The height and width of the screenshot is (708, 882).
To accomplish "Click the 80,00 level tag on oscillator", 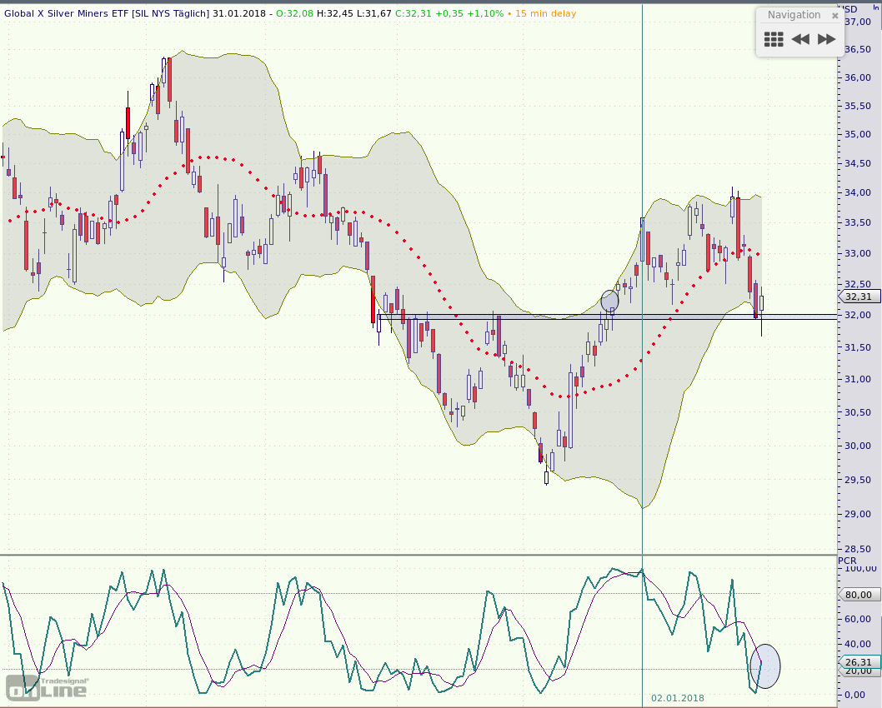I will click(859, 595).
